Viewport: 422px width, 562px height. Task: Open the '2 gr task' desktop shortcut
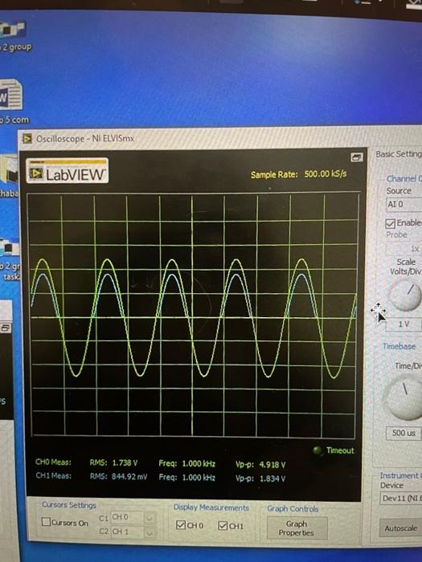pyautogui.click(x=10, y=247)
